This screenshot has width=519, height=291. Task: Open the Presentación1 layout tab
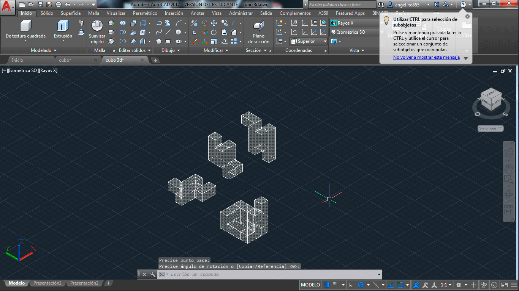tap(47, 283)
